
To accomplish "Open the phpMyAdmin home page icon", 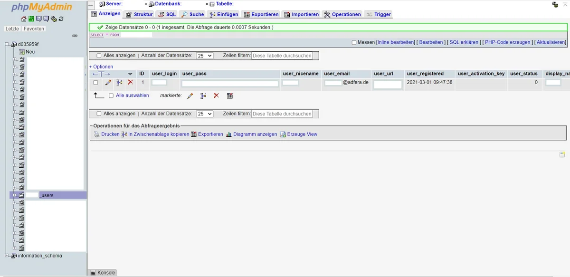I will point(23,19).
